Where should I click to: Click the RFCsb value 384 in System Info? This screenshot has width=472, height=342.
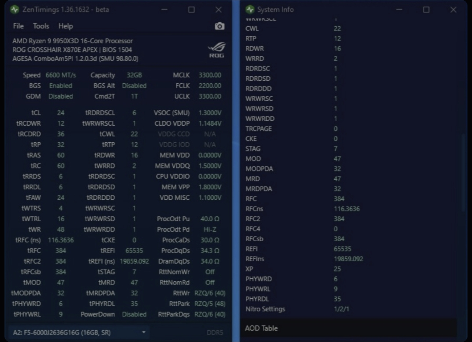point(339,239)
